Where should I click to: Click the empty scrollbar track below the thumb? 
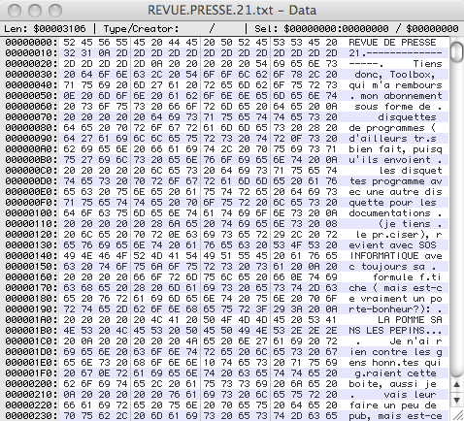click(x=457, y=220)
